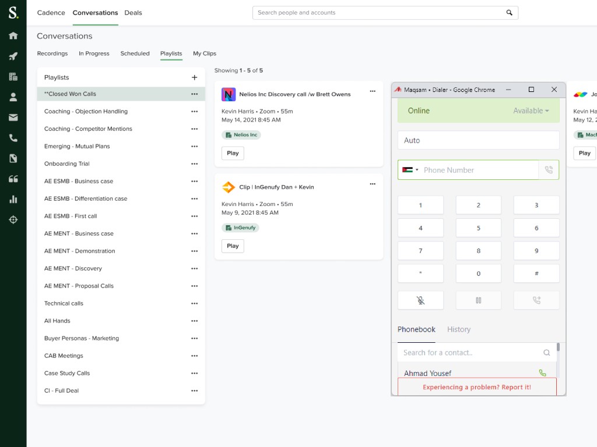This screenshot has width=597, height=447.
Task: Click the contact search magnifier in dialer
Action: [546, 353]
